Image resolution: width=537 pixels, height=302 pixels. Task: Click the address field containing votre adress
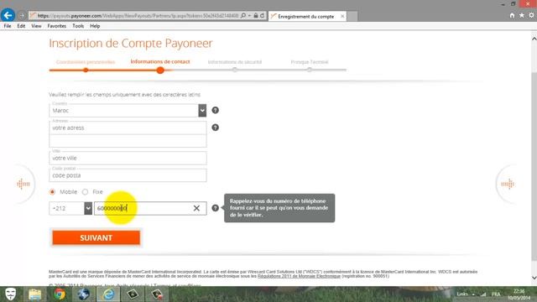(128, 128)
